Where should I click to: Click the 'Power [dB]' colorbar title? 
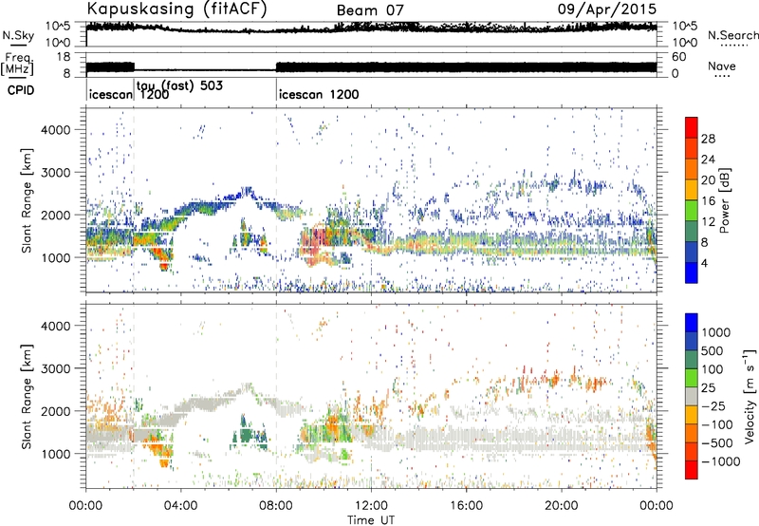coord(724,200)
